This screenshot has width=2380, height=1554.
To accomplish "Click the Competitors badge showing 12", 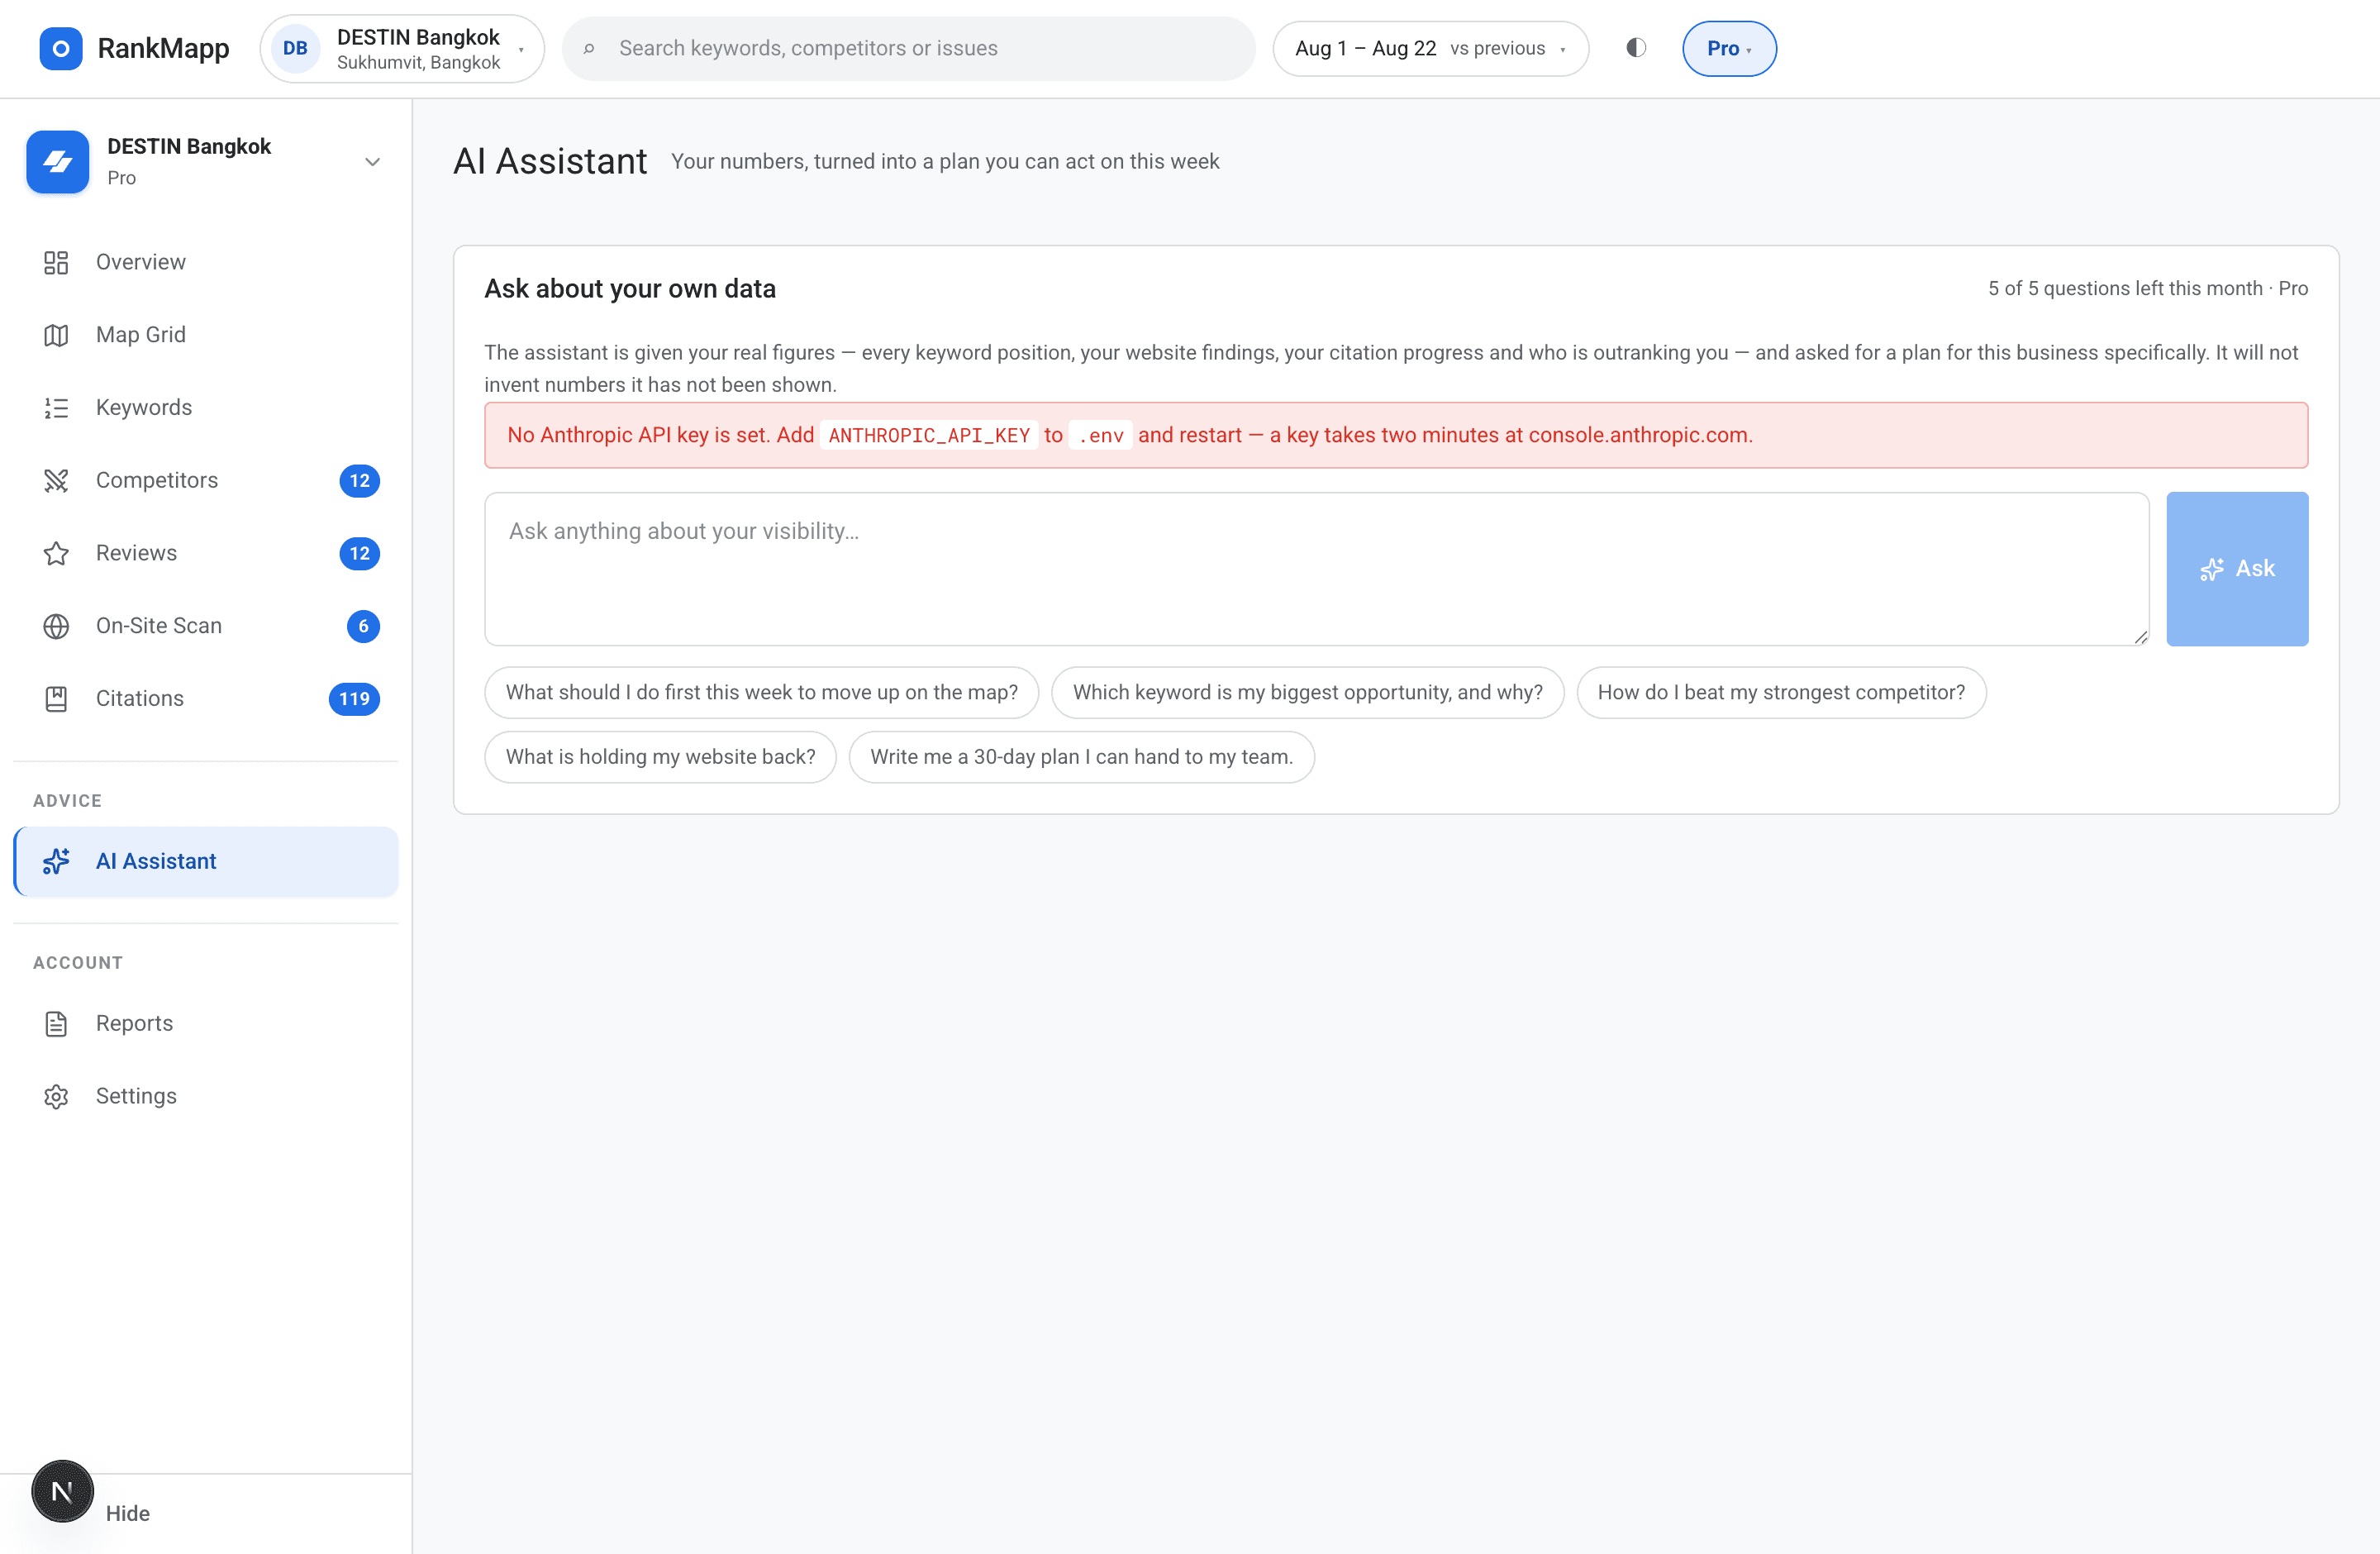I will point(359,481).
